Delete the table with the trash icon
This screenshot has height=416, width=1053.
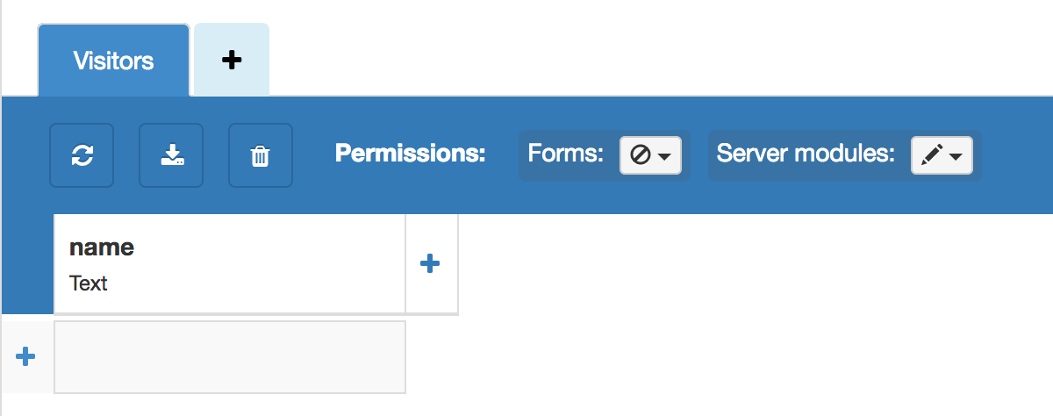(x=261, y=155)
